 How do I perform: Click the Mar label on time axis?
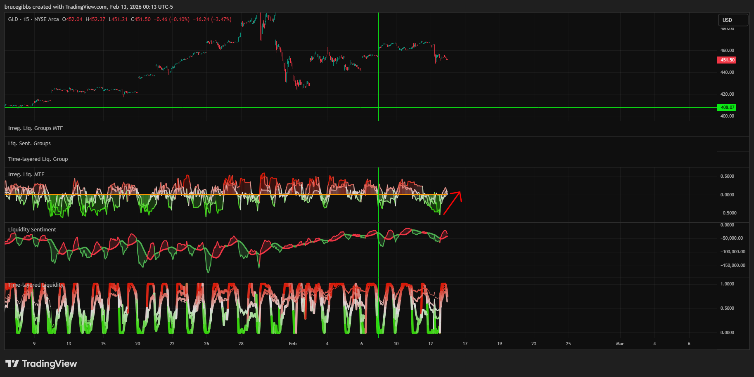pyautogui.click(x=620, y=344)
